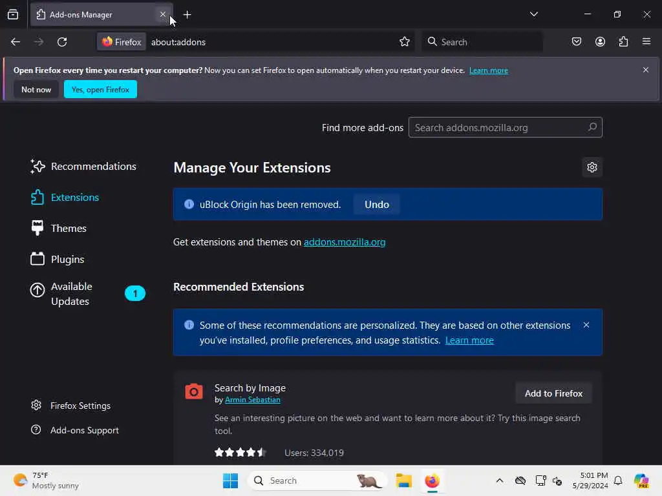Open Firefox Settings from the sidebar

(x=70, y=406)
